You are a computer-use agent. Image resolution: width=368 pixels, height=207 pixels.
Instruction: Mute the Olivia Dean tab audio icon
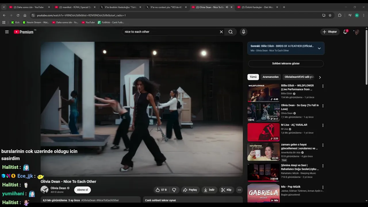click(x=227, y=7)
